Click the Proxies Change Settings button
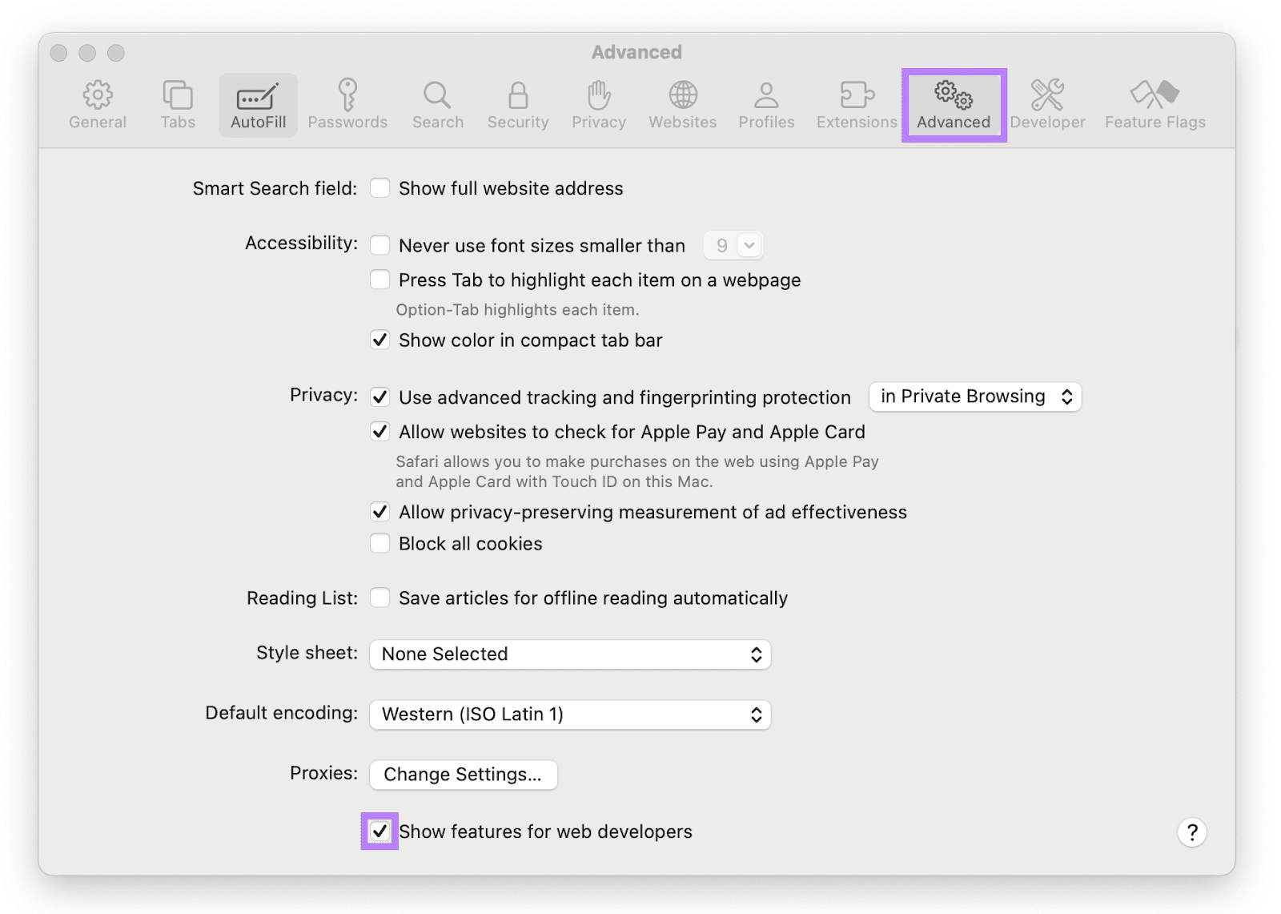Screen dimensions: 1281x914 click(463, 775)
